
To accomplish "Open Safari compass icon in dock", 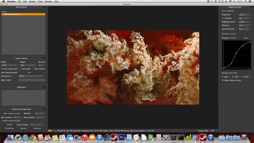I will (x=25, y=138).
